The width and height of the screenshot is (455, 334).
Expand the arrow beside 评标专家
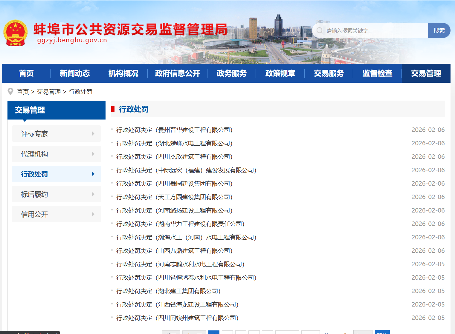coord(93,134)
